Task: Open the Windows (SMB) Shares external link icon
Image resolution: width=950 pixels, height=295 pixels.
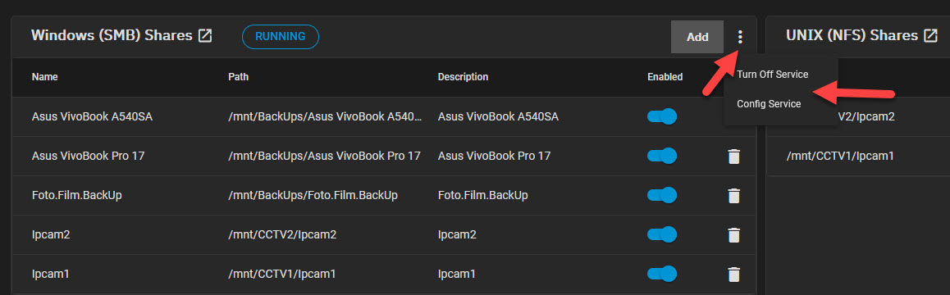Action: click(x=205, y=36)
